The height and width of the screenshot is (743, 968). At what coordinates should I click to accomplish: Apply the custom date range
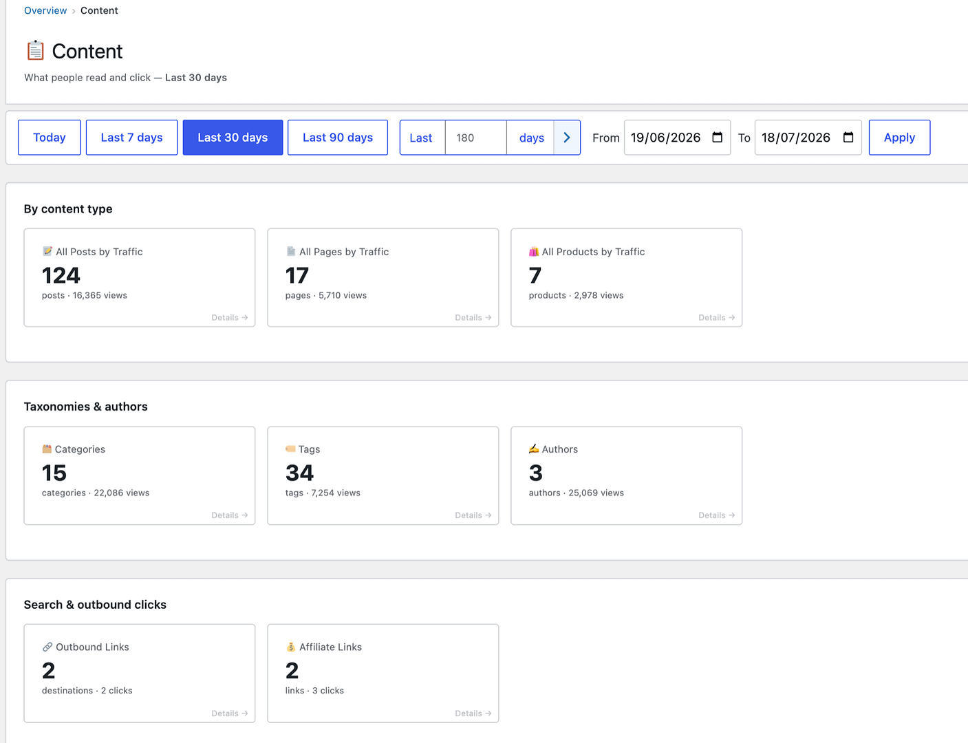899,138
